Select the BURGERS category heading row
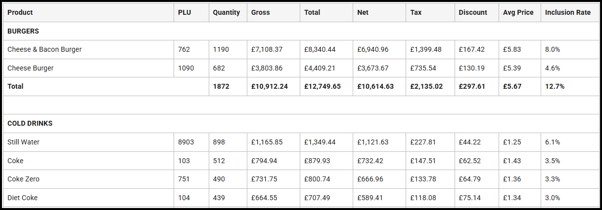602x210 pixels. (x=23, y=31)
